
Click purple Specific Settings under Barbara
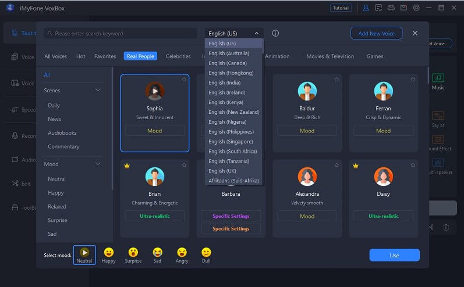tap(231, 216)
